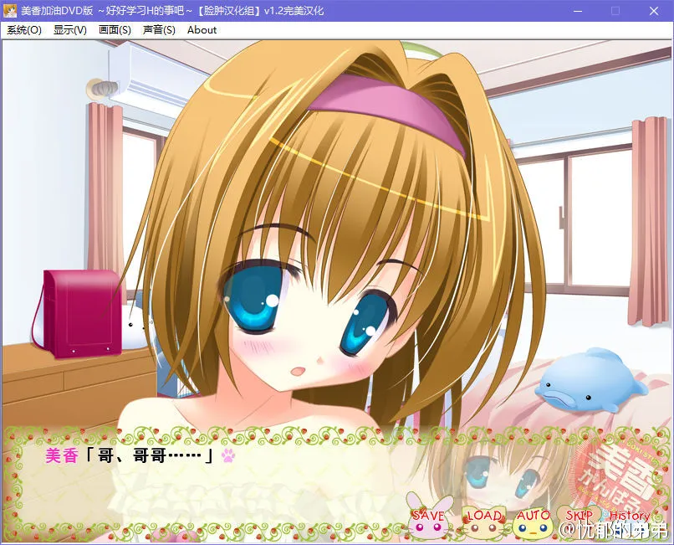Click the speaker name 美香 in the text box

pos(61,456)
